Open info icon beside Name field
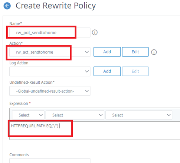180x163 pixels. (x=95, y=32)
